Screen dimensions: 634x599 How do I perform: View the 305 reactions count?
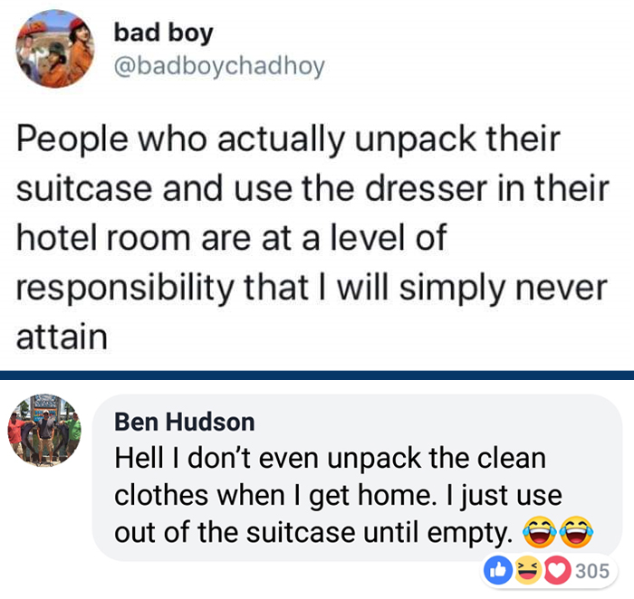[x=592, y=571]
